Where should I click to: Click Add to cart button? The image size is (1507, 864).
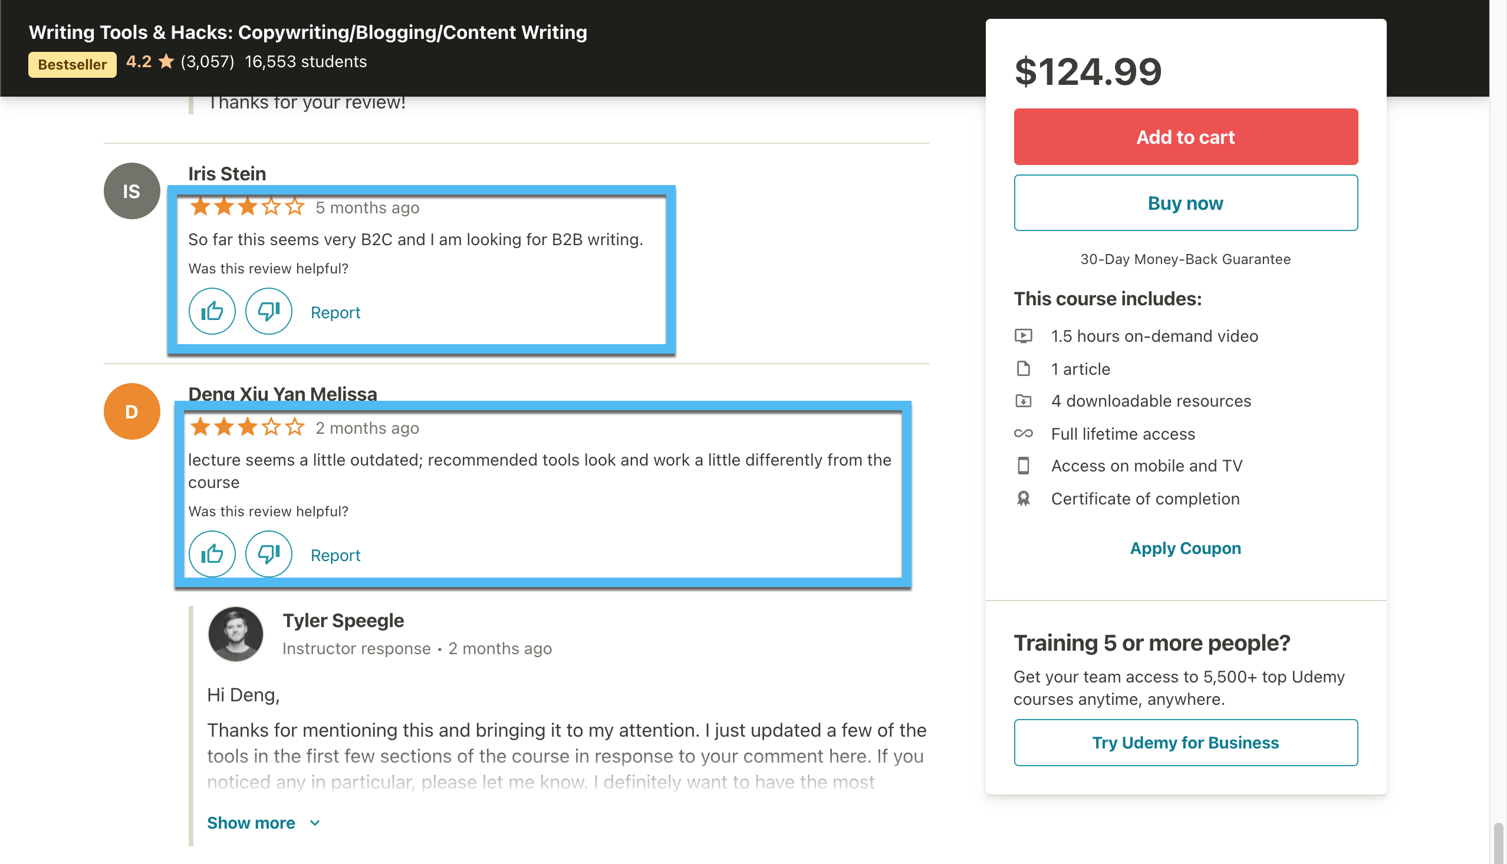pos(1185,136)
